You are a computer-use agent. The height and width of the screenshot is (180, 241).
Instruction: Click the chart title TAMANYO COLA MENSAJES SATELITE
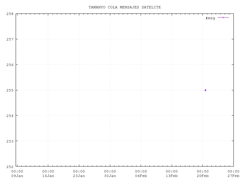pos(125,7)
